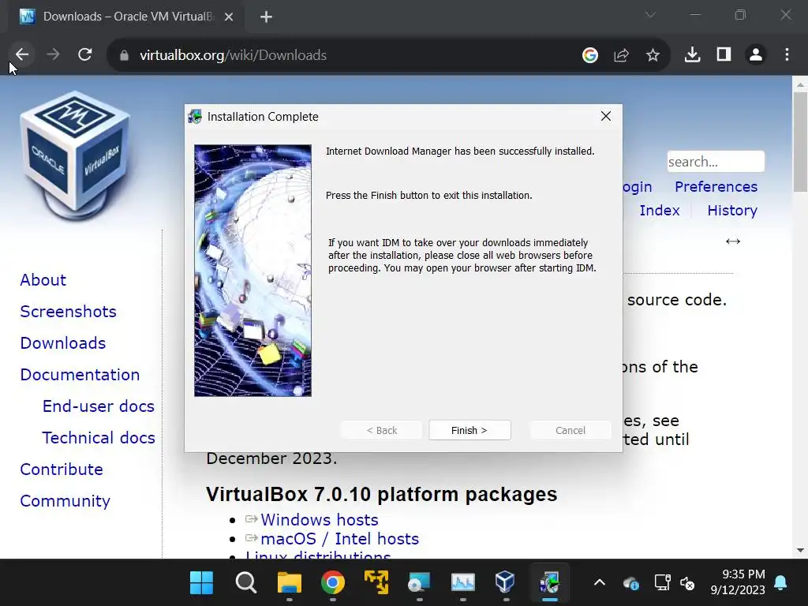Click the browser forward arrow
Viewport: 808px width, 606px height.
[53, 54]
